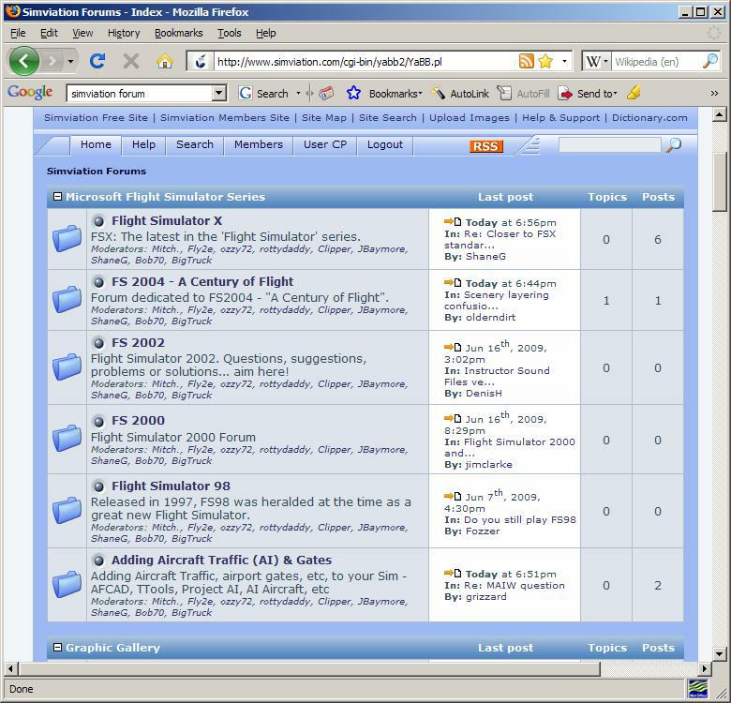The width and height of the screenshot is (731, 703).
Task: Open the back/forward history dropdown arrow
Action: click(70, 61)
